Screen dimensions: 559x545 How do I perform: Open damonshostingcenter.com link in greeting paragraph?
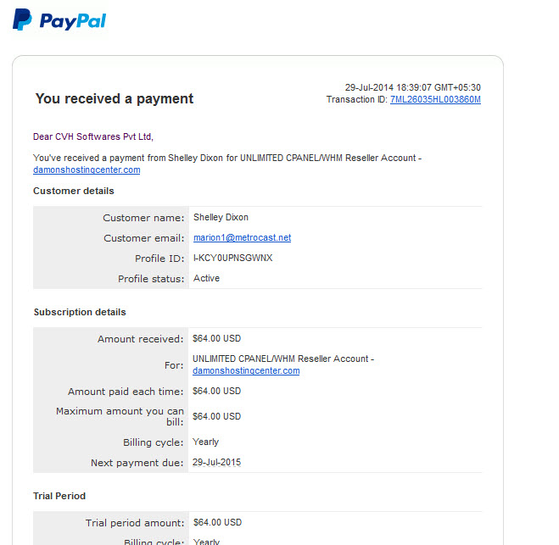tap(87, 170)
